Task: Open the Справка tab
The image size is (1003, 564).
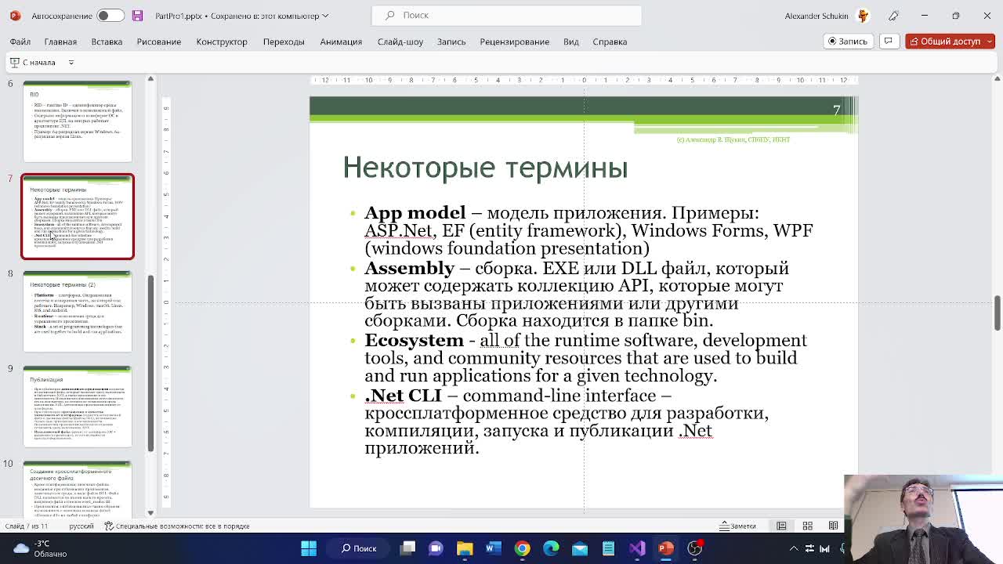Action: (610, 42)
